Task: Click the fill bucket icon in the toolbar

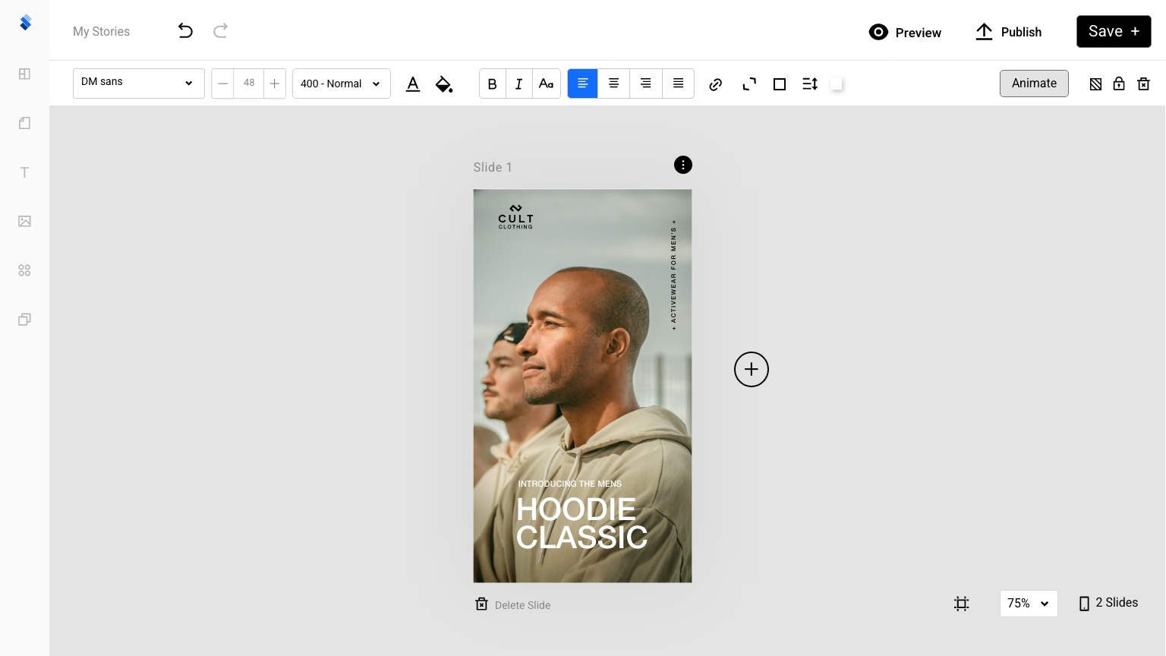Action: 444,84
